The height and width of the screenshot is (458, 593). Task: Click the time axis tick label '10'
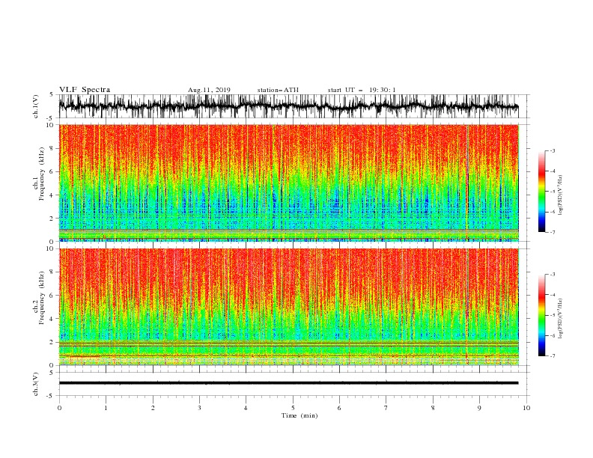click(526, 408)
